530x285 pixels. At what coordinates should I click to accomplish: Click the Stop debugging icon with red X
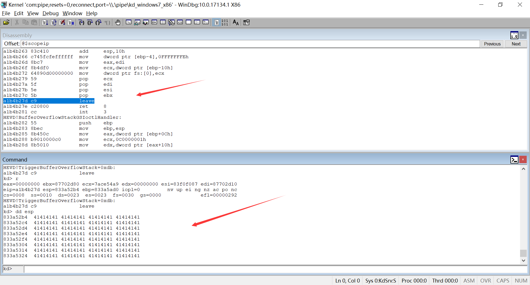pos(62,22)
